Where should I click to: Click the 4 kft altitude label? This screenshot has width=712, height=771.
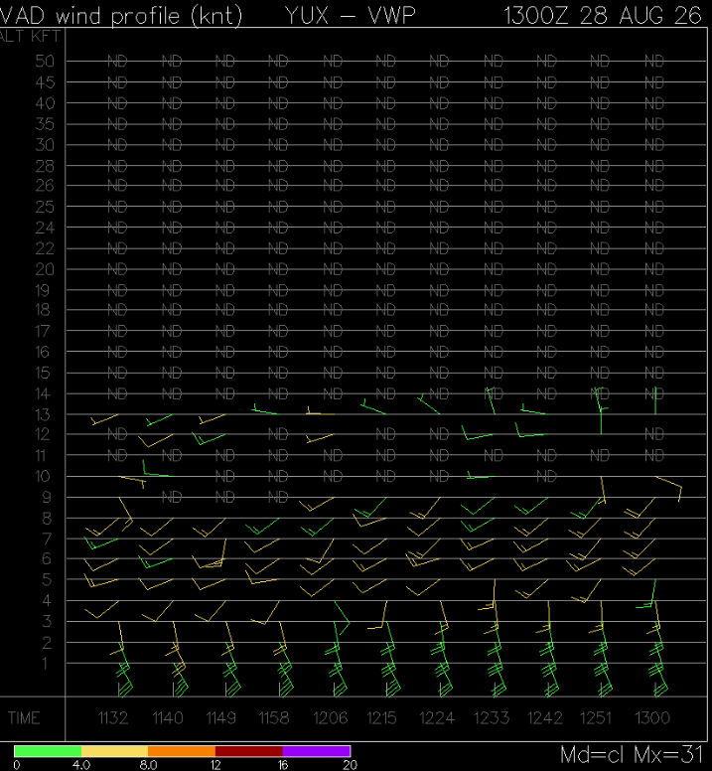(47, 600)
